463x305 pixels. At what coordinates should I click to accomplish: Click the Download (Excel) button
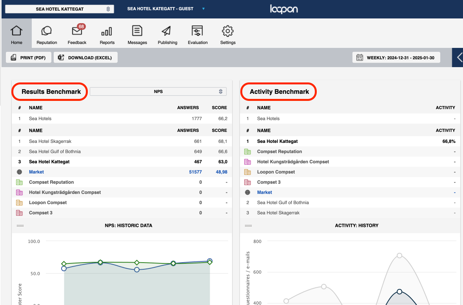coord(85,58)
